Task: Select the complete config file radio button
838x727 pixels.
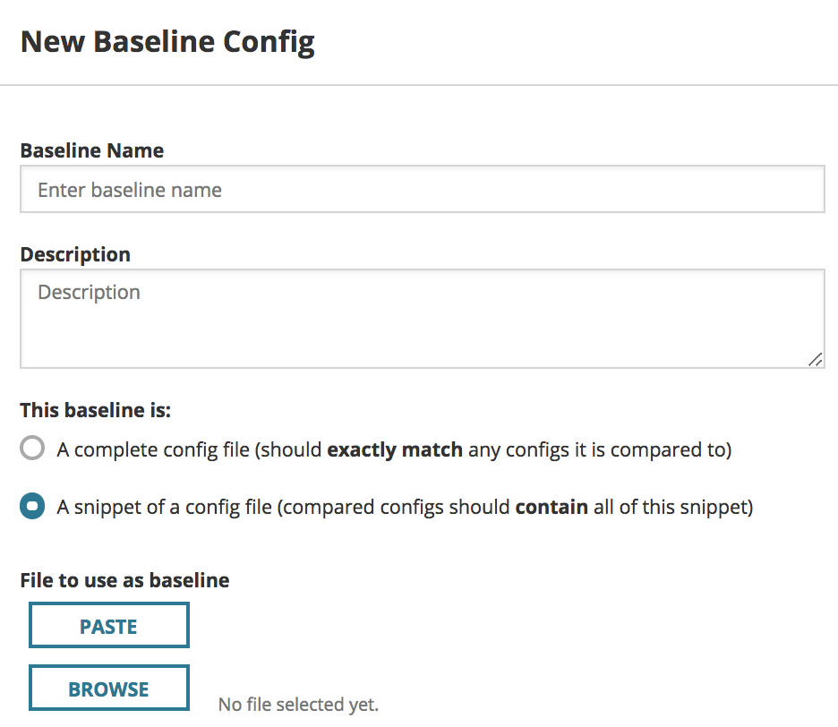Action: coord(32,449)
